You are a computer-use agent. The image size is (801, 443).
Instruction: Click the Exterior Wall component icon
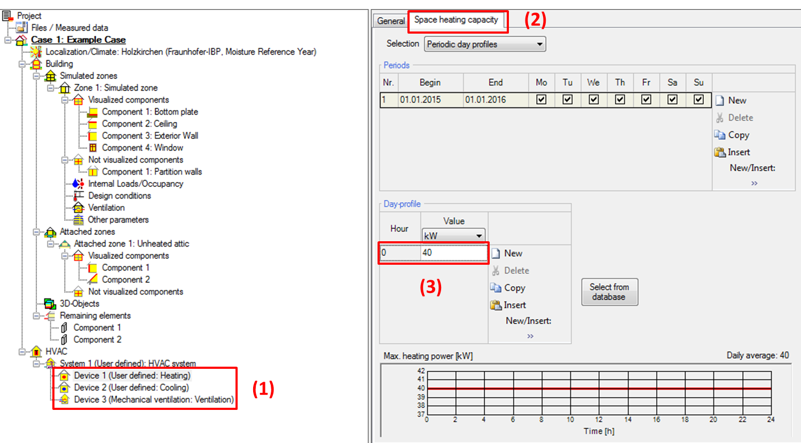92,136
